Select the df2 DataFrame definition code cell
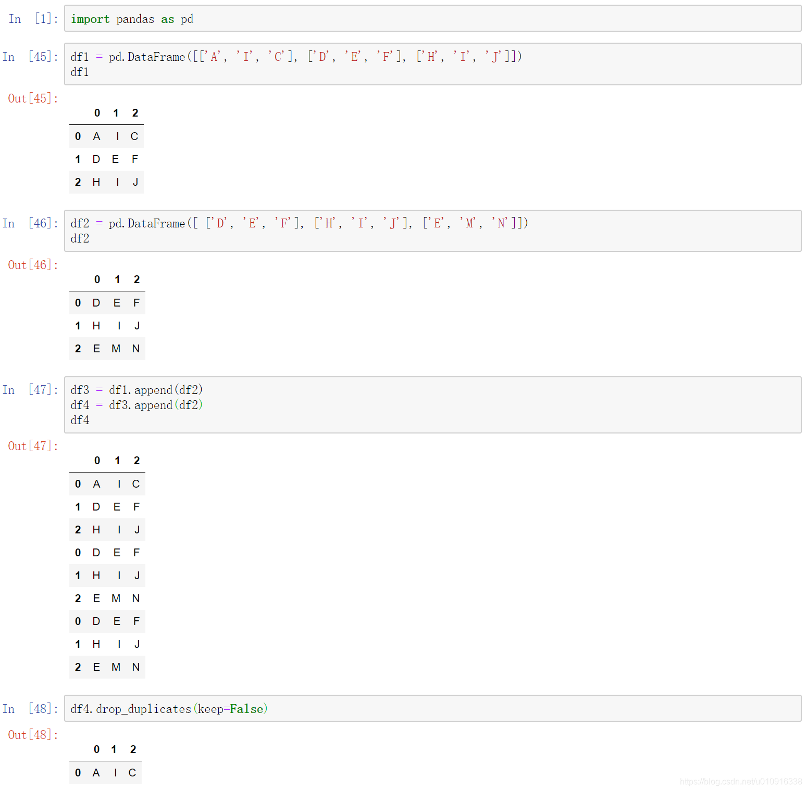The image size is (807, 791). click(x=432, y=231)
